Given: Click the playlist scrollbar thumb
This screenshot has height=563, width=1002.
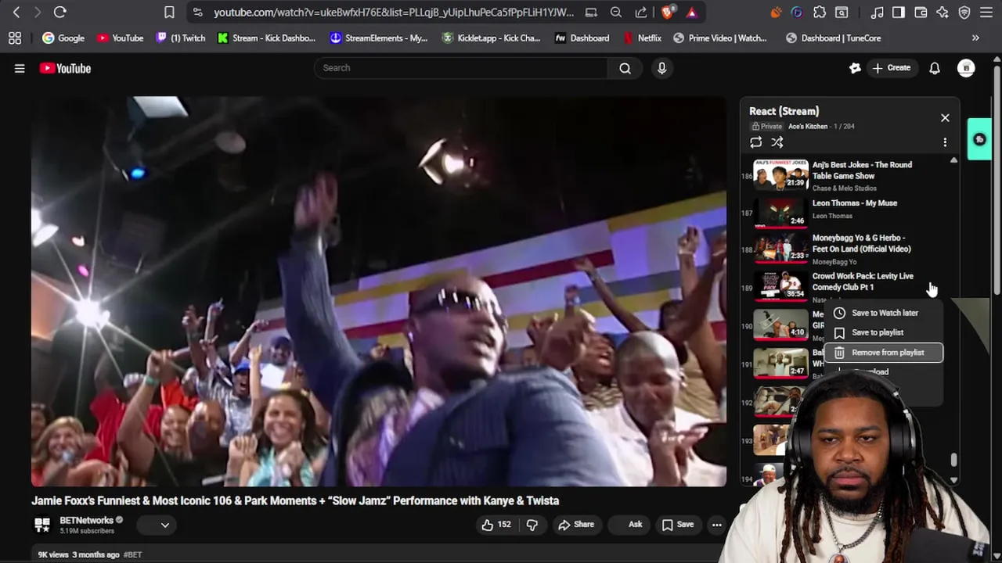Looking at the screenshot, I should click(x=953, y=461).
